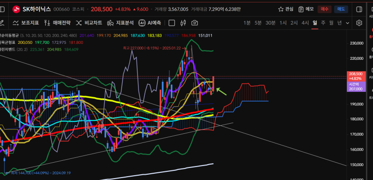
Task: Switch to the 1시 timeframe
Action: click(x=283, y=23)
